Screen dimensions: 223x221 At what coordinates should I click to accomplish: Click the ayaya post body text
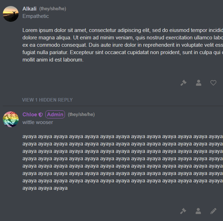[123, 162]
